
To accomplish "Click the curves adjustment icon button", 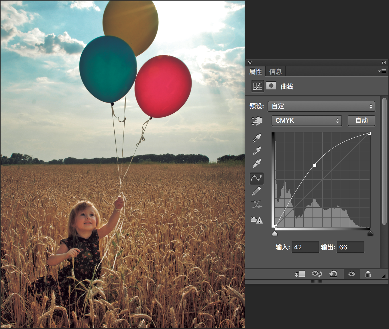I will [x=258, y=86].
